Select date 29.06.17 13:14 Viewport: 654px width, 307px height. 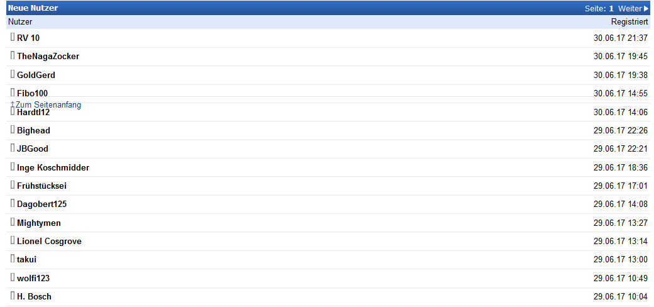(x=621, y=242)
